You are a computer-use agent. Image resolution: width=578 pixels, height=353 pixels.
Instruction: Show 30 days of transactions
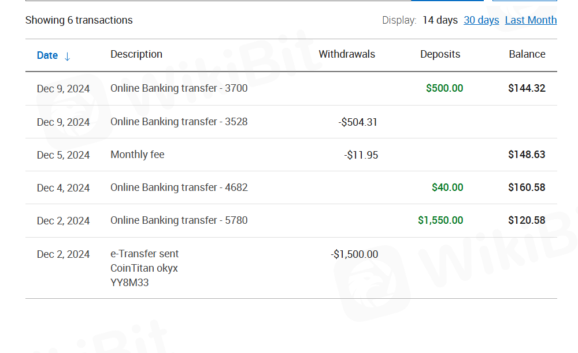(481, 20)
